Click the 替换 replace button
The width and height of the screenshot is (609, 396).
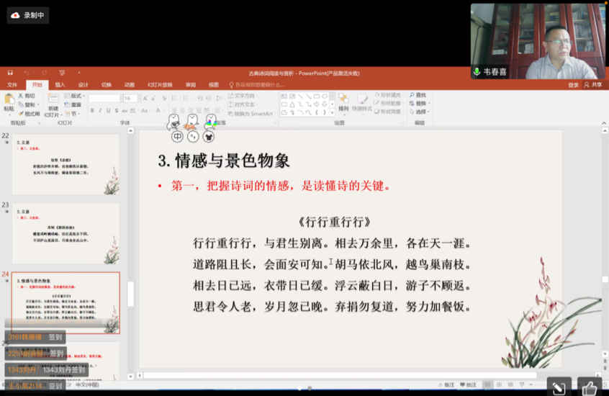tap(420, 104)
